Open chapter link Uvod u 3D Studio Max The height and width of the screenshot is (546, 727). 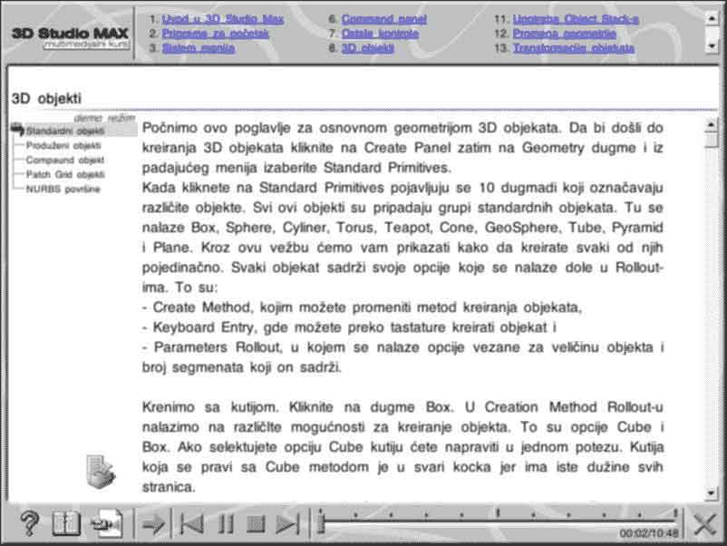coord(223,18)
